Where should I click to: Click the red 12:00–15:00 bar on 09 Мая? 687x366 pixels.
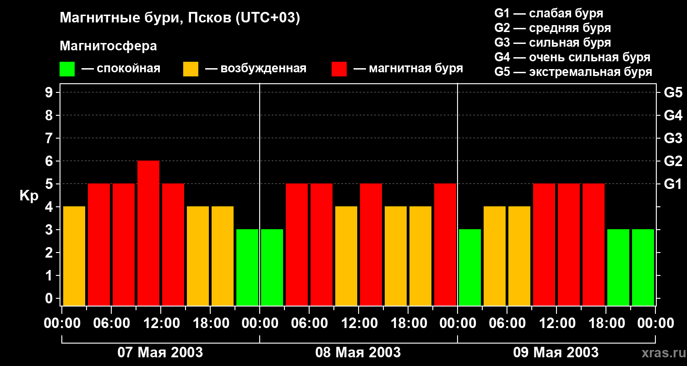coord(569,244)
